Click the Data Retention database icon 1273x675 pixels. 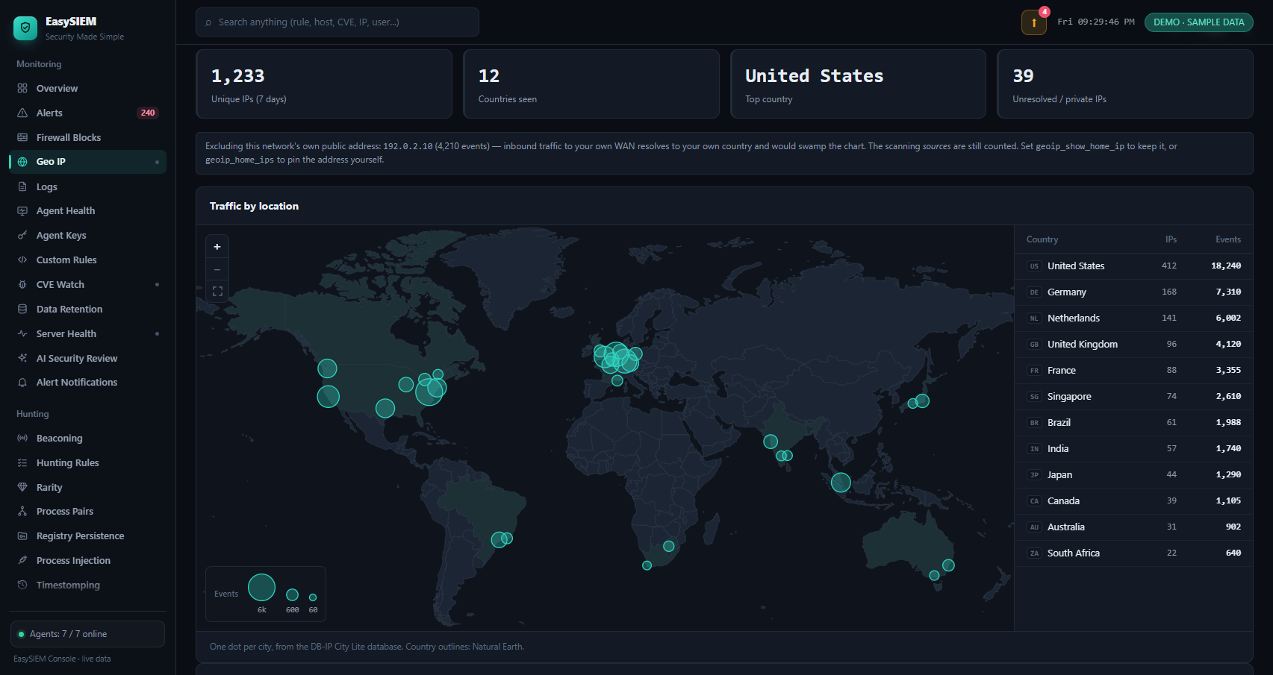pyautogui.click(x=22, y=309)
